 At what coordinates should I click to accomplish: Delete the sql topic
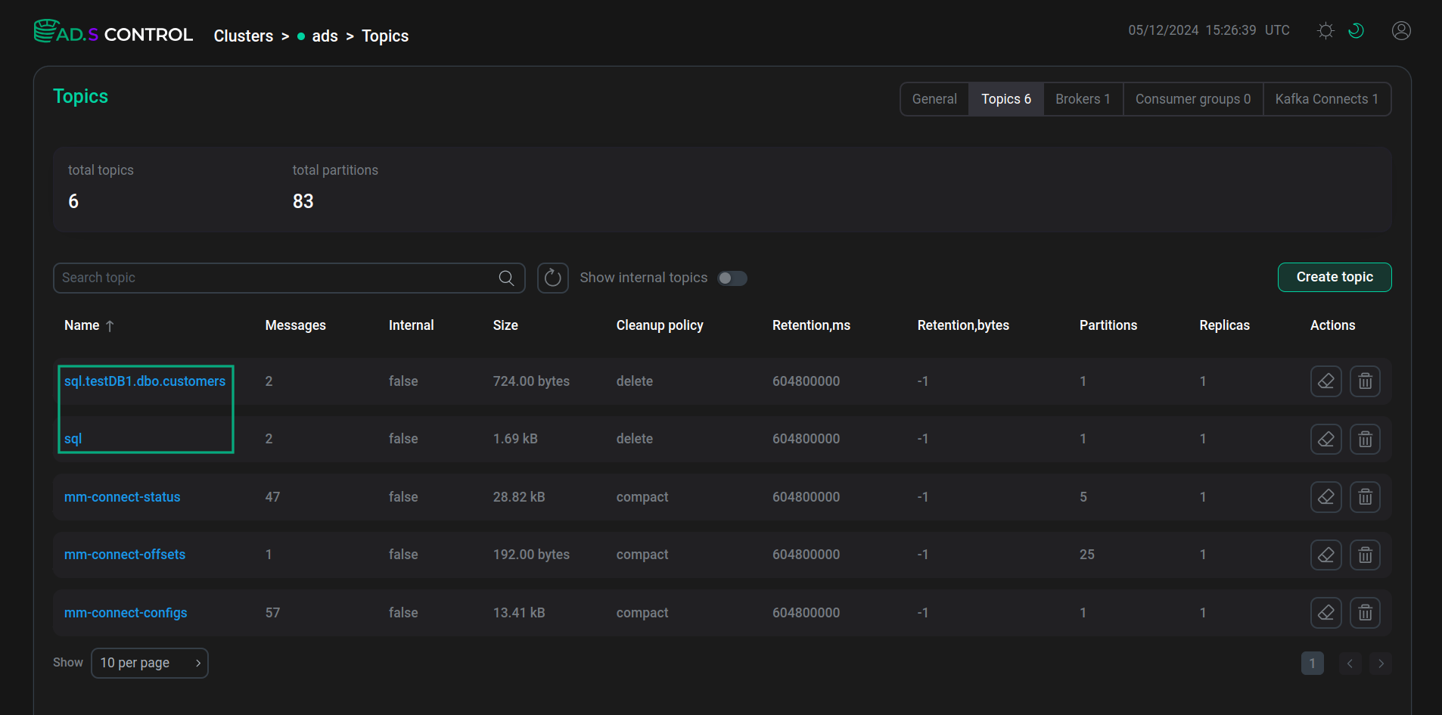coord(1366,439)
